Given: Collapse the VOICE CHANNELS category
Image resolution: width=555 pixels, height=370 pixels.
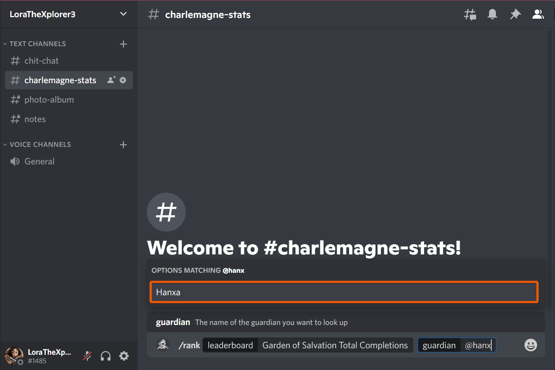Looking at the screenshot, I should click(37, 145).
